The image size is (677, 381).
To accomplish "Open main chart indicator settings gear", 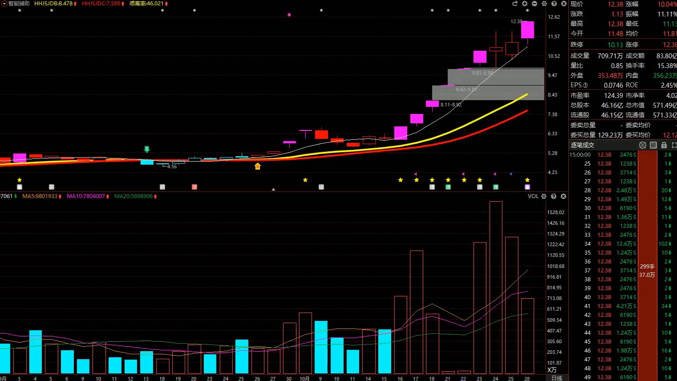I will [544, 4].
